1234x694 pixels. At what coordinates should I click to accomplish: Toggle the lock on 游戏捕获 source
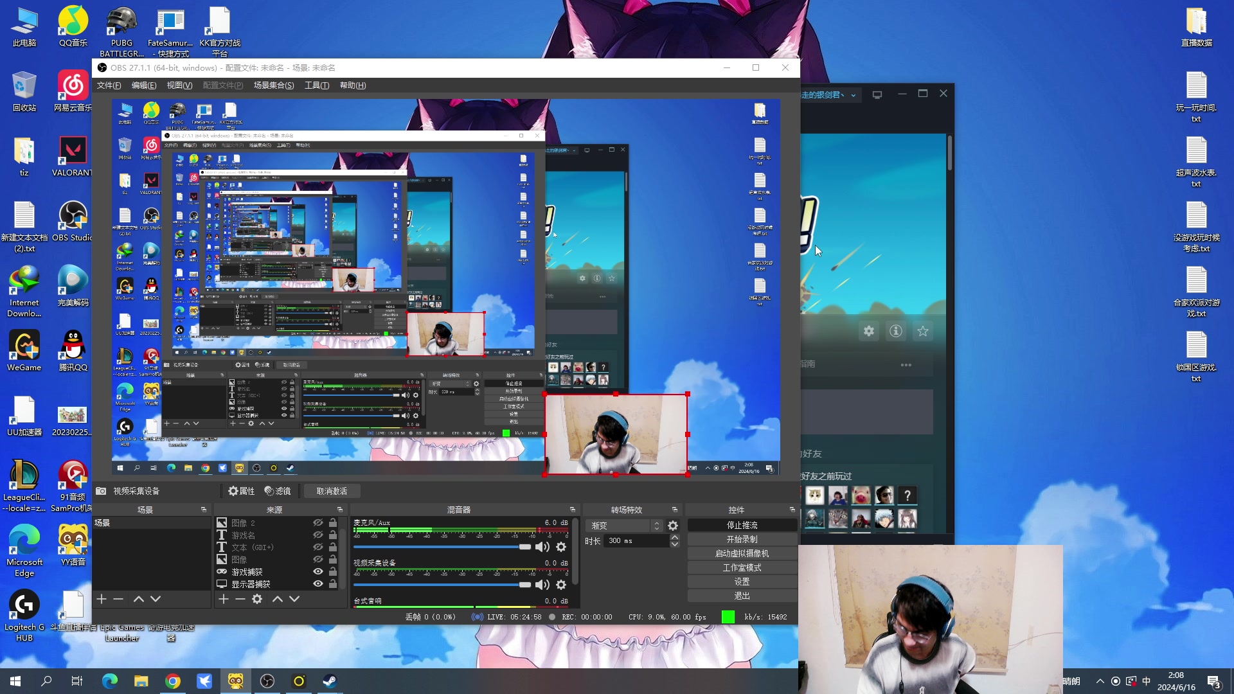[333, 572]
